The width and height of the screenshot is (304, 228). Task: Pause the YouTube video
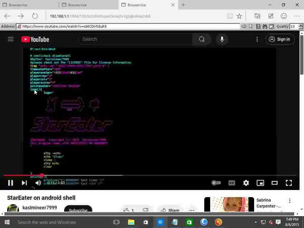[x=11, y=183]
